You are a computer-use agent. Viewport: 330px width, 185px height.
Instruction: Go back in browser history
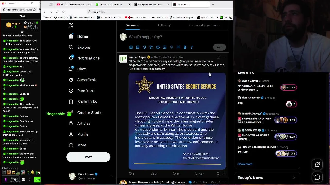point(45,12)
